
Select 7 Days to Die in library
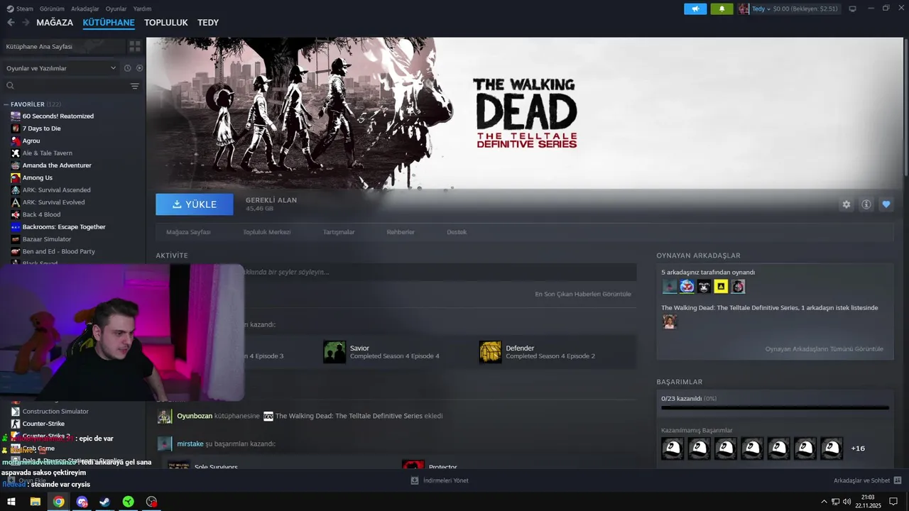pos(41,128)
